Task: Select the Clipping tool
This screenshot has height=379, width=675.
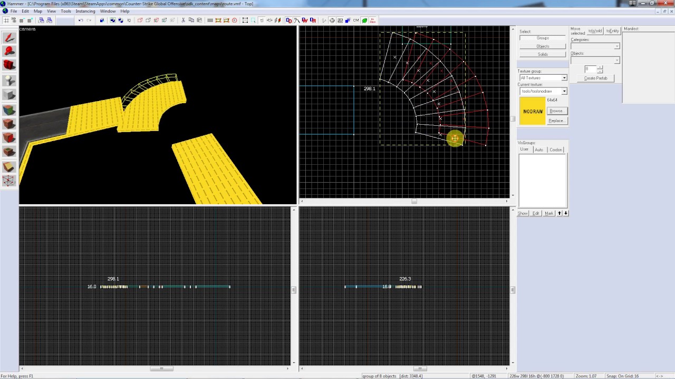Action: click(8, 167)
